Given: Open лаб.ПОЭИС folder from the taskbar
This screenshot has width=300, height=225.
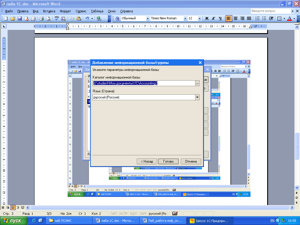Looking at the screenshot, I should point(69,221).
